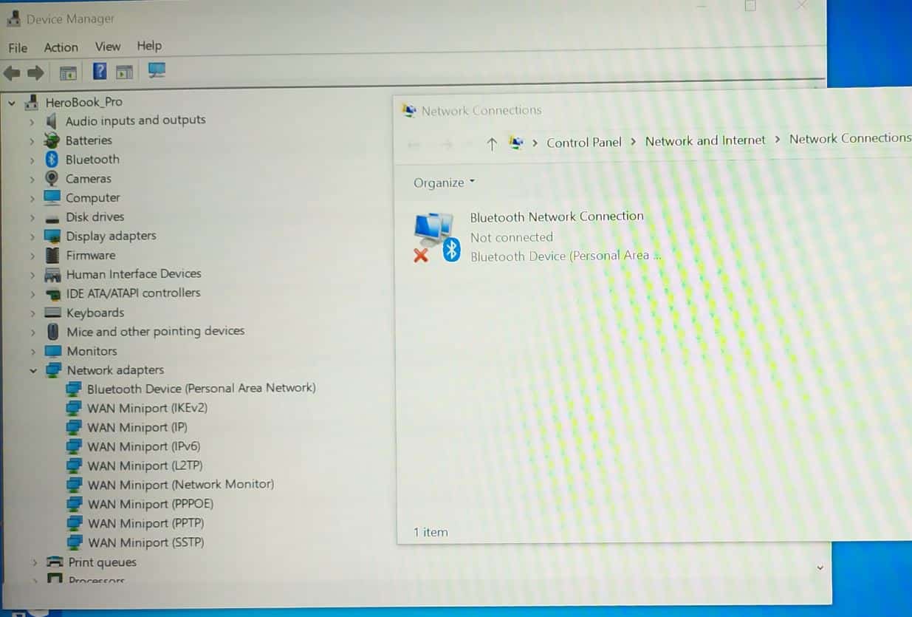The image size is (912, 617).
Task: Click the Network Connections folder icon in breadcrumb
Action: 515,142
